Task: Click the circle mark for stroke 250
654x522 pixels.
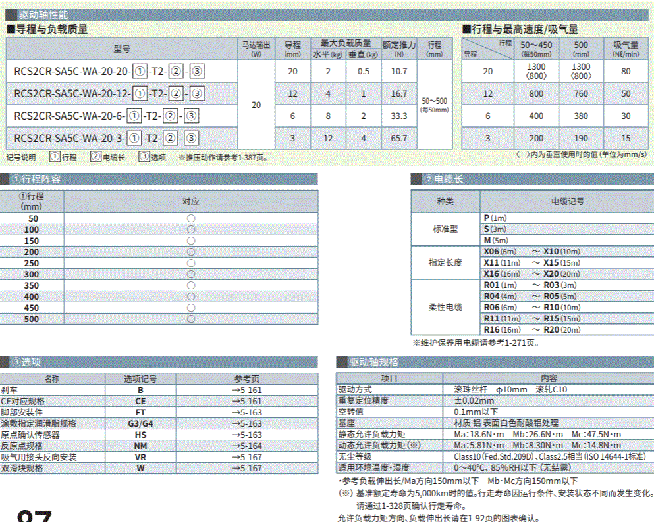Action: point(191,263)
